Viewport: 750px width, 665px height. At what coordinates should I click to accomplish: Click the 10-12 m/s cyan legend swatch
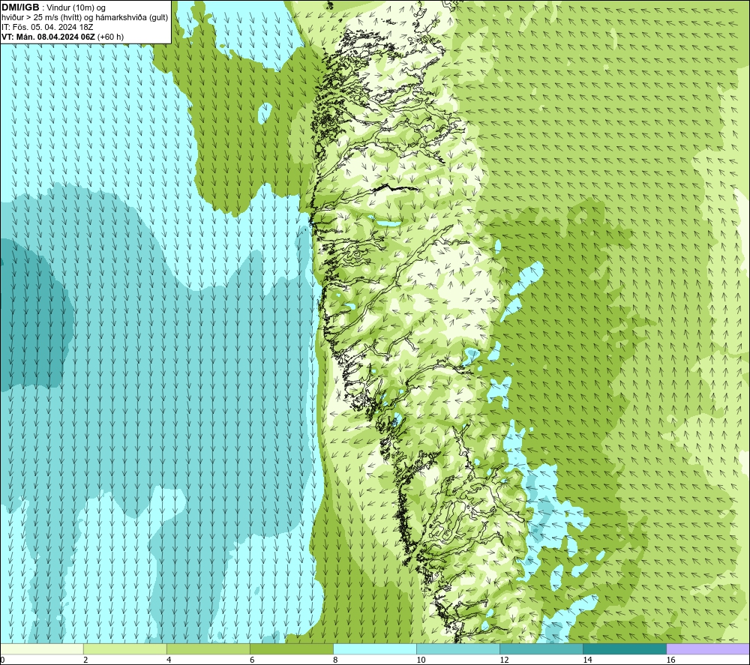(x=458, y=649)
